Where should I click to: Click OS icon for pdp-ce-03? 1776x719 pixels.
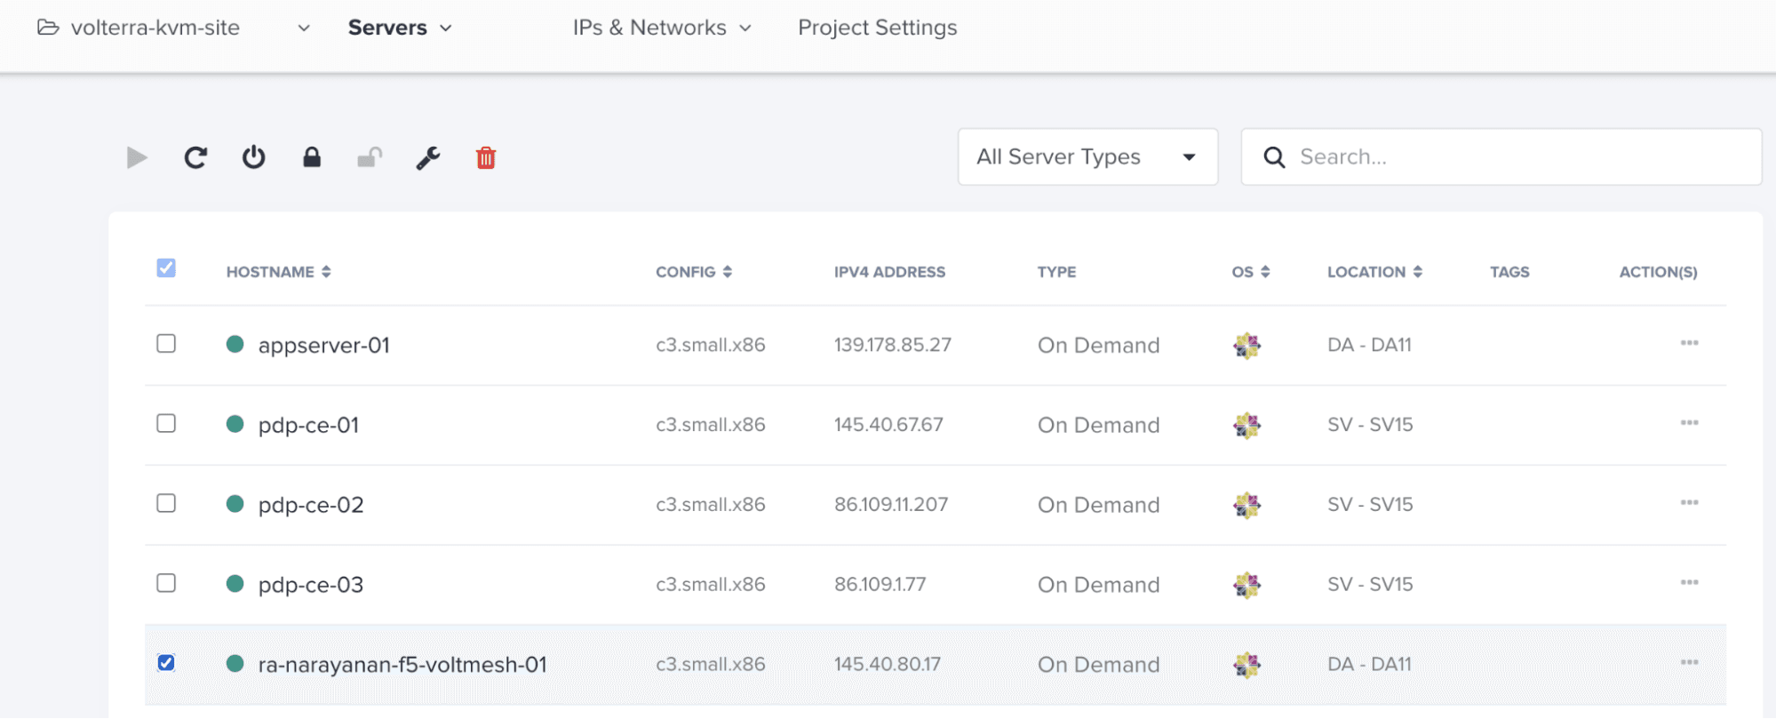1247,586
